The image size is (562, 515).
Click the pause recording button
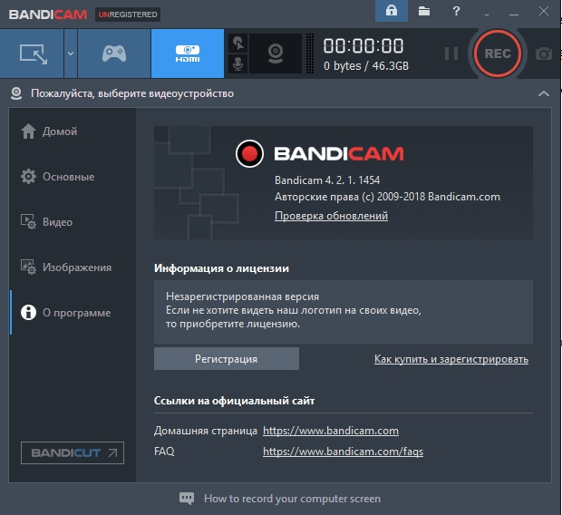pos(451,53)
